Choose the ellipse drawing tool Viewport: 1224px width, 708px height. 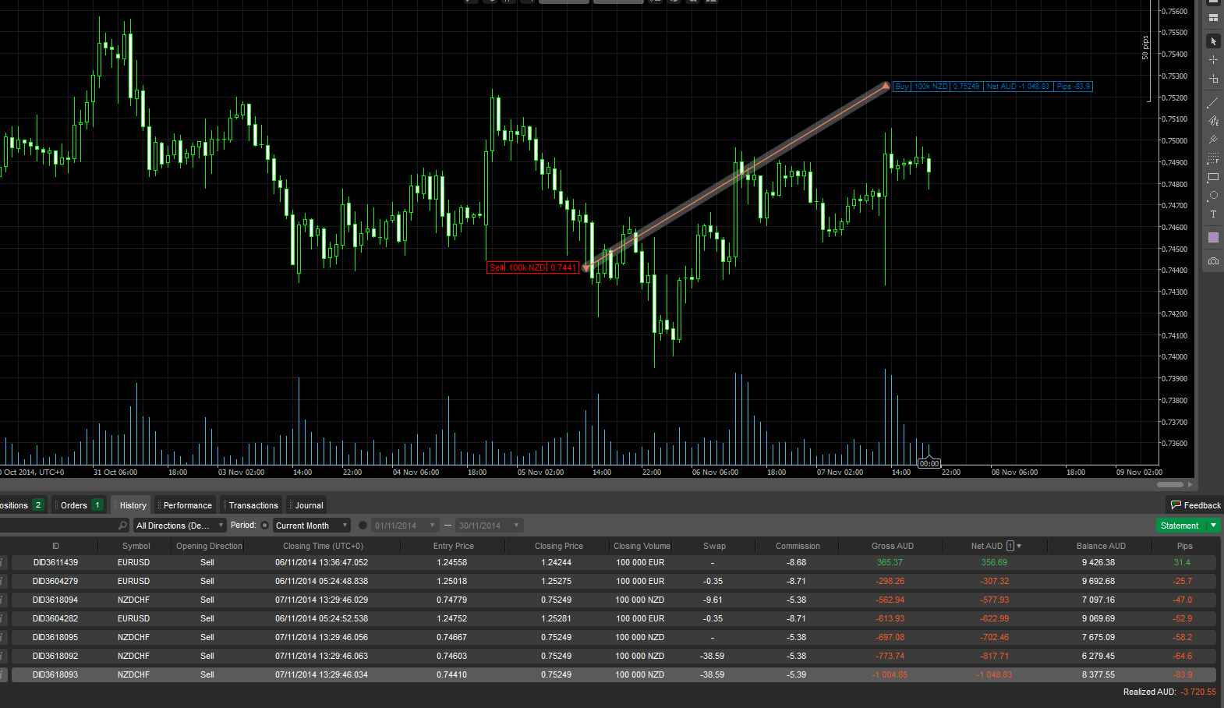(1213, 196)
